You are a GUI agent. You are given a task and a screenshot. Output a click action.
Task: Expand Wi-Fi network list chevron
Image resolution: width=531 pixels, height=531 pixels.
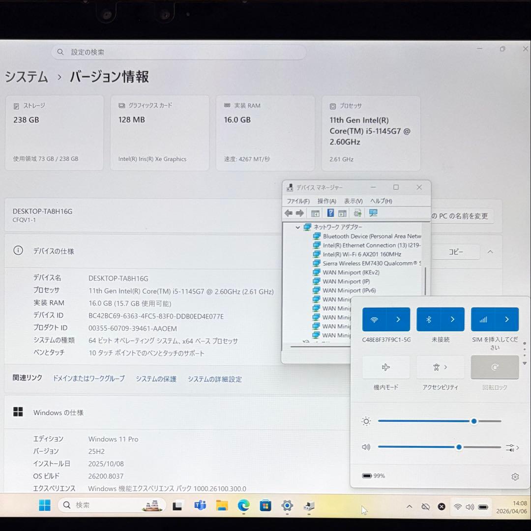(x=398, y=320)
